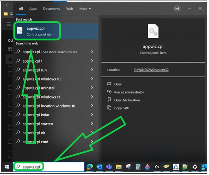Switch to the Apps search tab
Image resolution: width=209 pixels, height=175 pixels.
(x=33, y=9)
